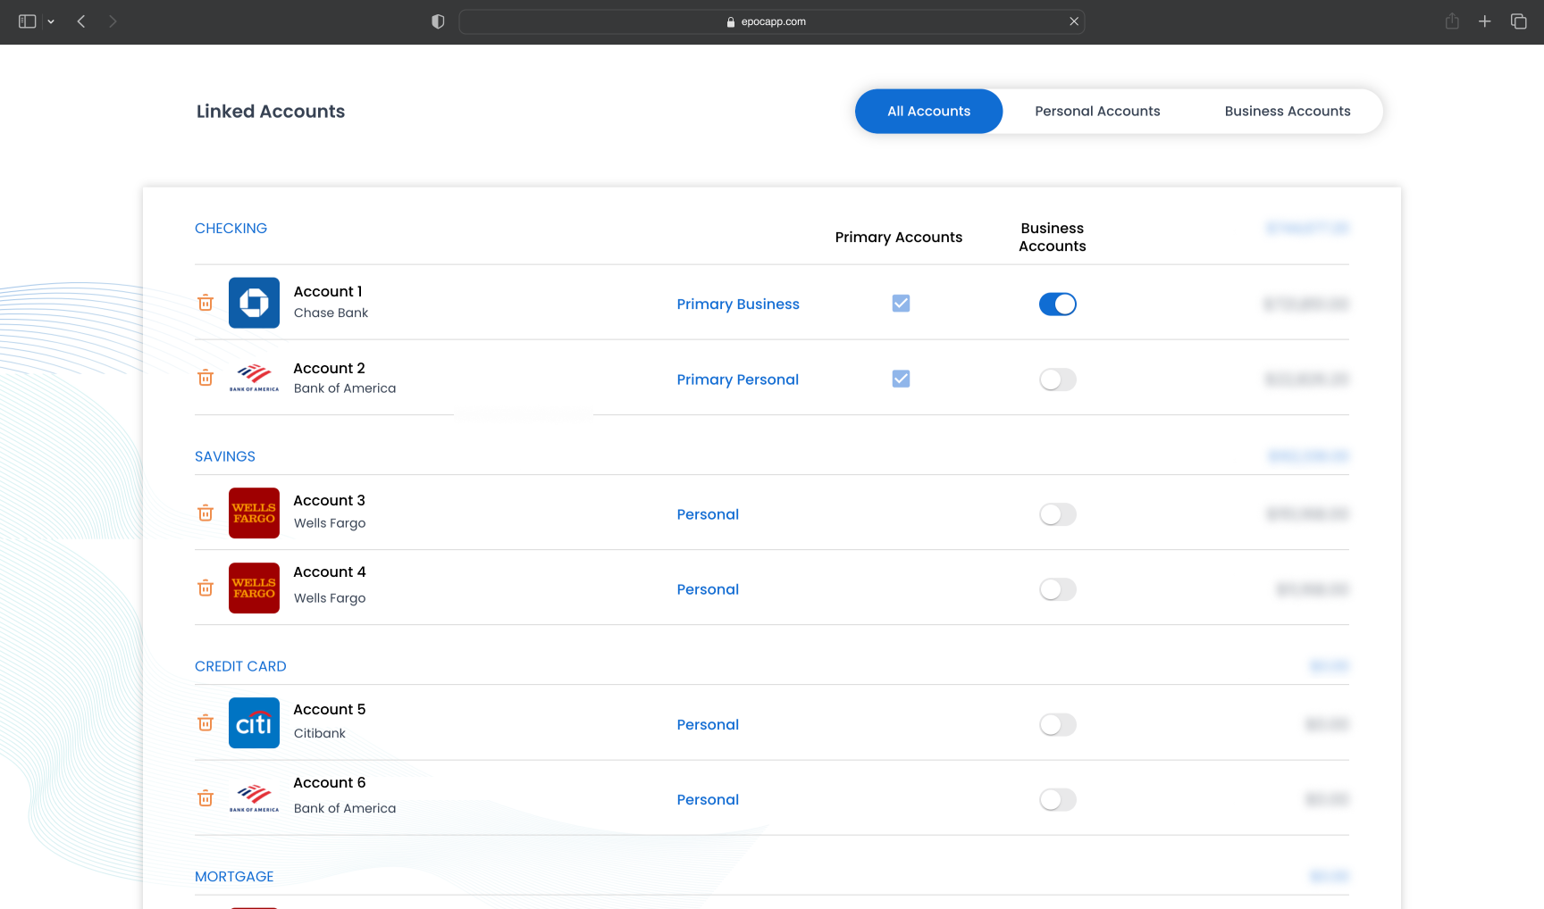Click the Account 6 name text

(x=330, y=782)
